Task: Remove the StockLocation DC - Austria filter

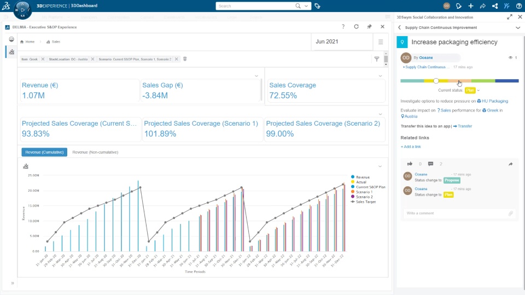Action: click(x=93, y=59)
